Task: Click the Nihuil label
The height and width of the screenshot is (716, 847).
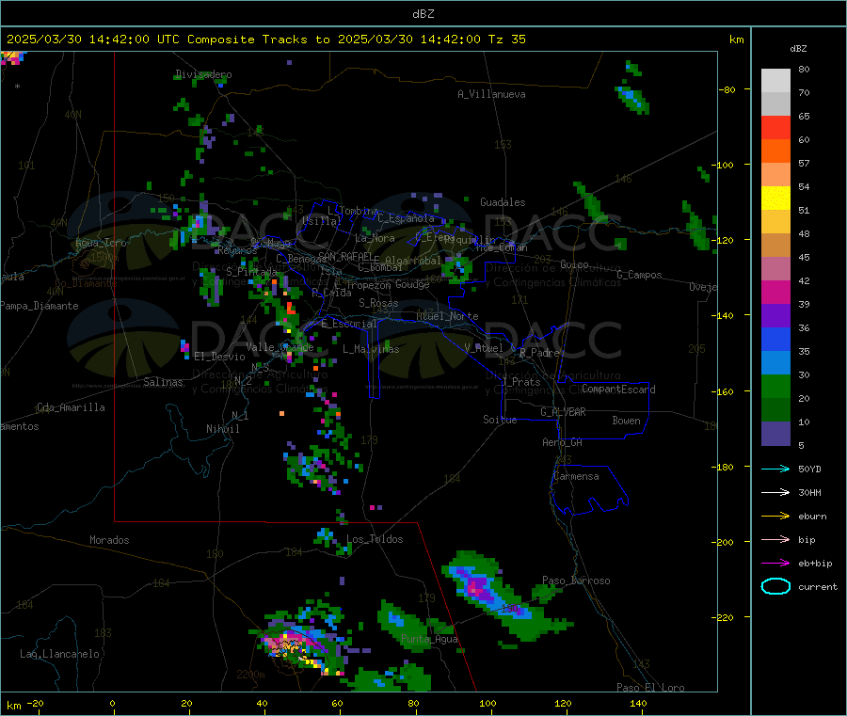Action: 222,429
